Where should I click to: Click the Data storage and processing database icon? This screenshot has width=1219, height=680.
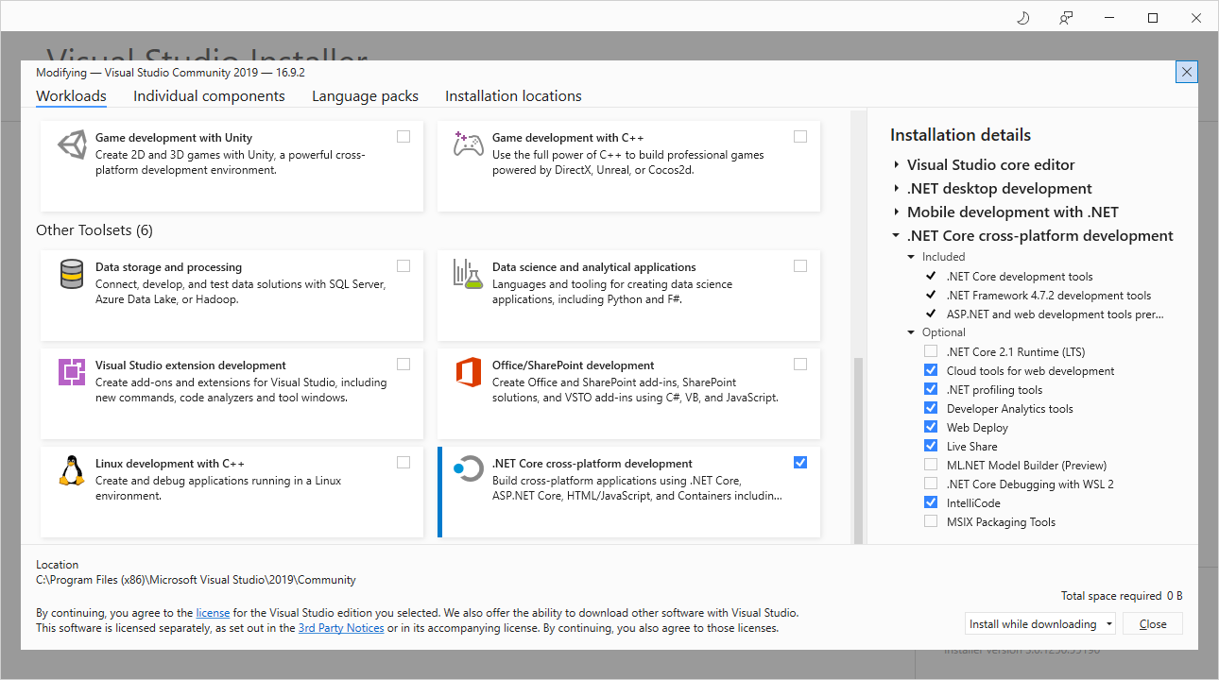[72, 274]
